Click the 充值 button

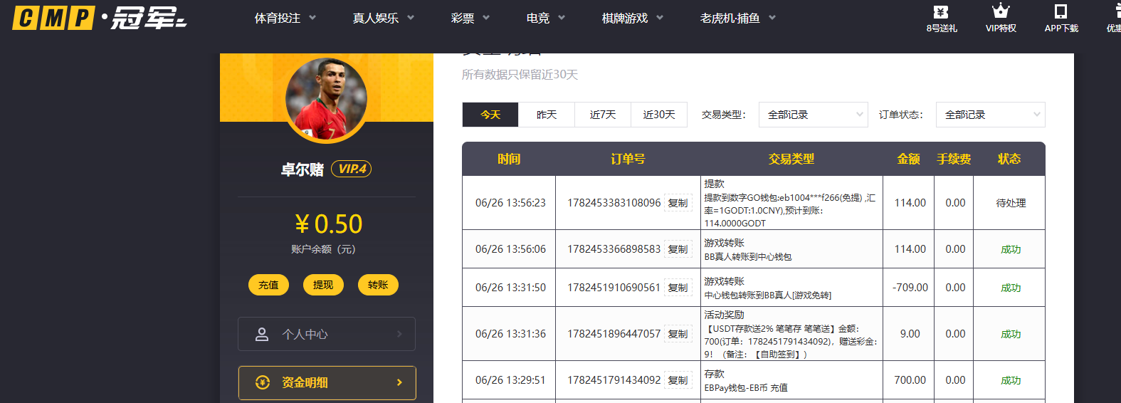(268, 285)
